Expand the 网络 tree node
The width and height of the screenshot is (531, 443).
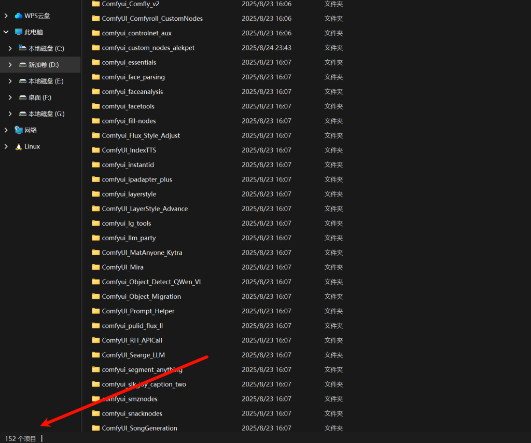(x=6, y=130)
